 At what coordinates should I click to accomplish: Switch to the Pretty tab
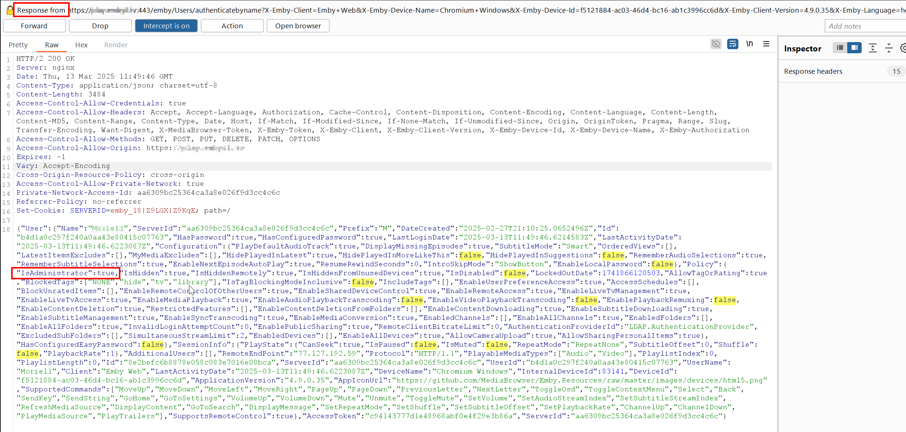click(18, 45)
